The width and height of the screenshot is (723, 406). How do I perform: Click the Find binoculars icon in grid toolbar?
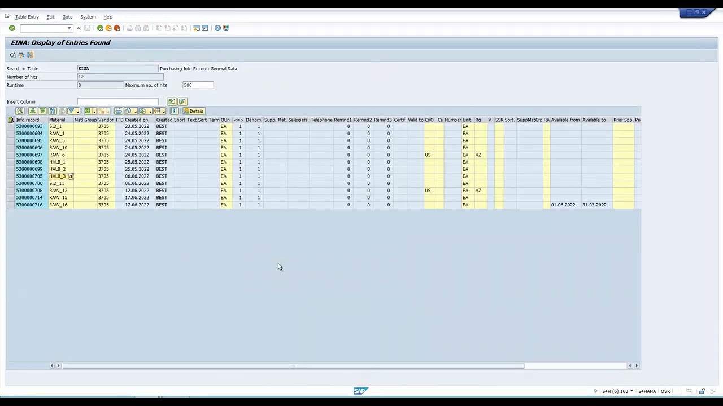pyautogui.click(x=53, y=111)
